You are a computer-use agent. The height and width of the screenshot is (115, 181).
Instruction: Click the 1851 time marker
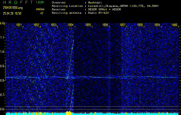[x=19, y=25]
